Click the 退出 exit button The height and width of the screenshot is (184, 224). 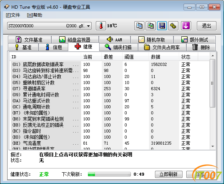(x=206, y=26)
